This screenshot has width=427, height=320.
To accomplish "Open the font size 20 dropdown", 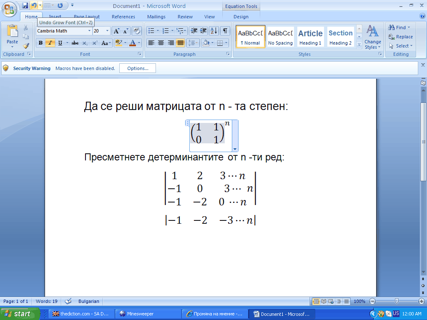I will [107, 31].
